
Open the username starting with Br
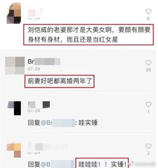click(x=44, y=61)
